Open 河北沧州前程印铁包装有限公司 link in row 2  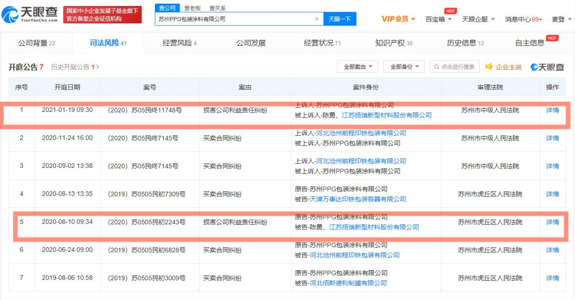click(361, 133)
